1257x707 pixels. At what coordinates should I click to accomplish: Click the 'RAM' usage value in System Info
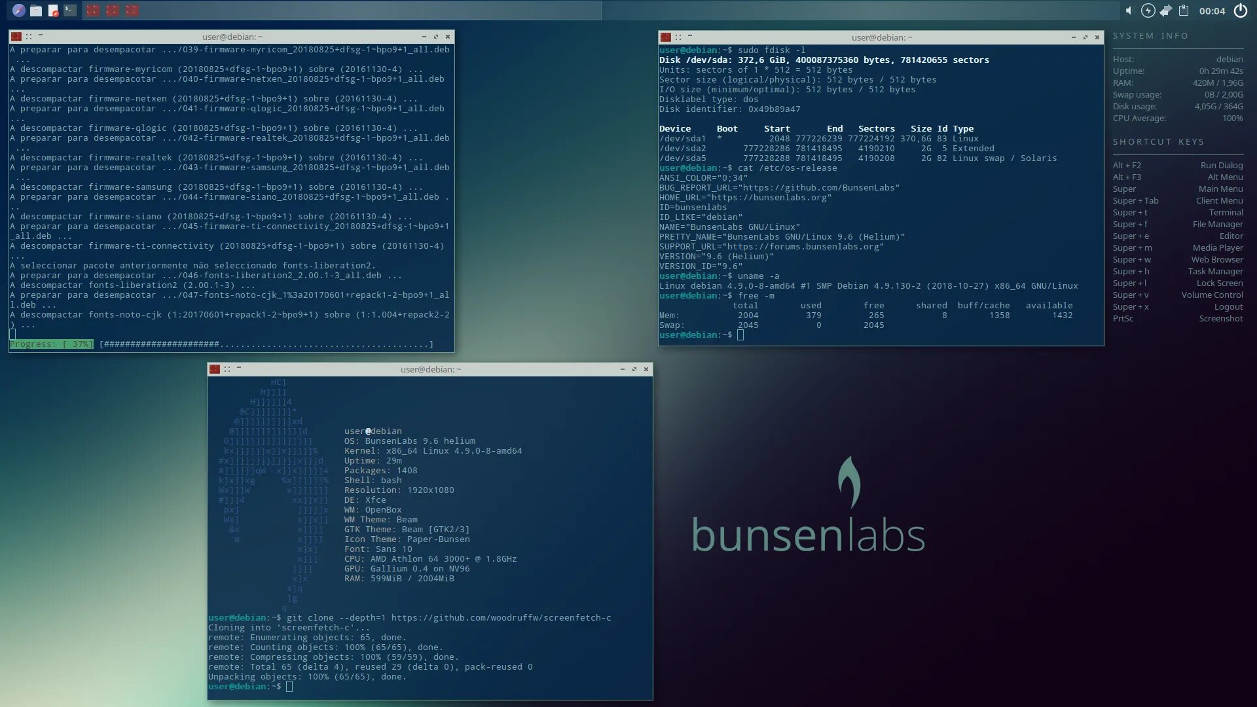click(1218, 83)
